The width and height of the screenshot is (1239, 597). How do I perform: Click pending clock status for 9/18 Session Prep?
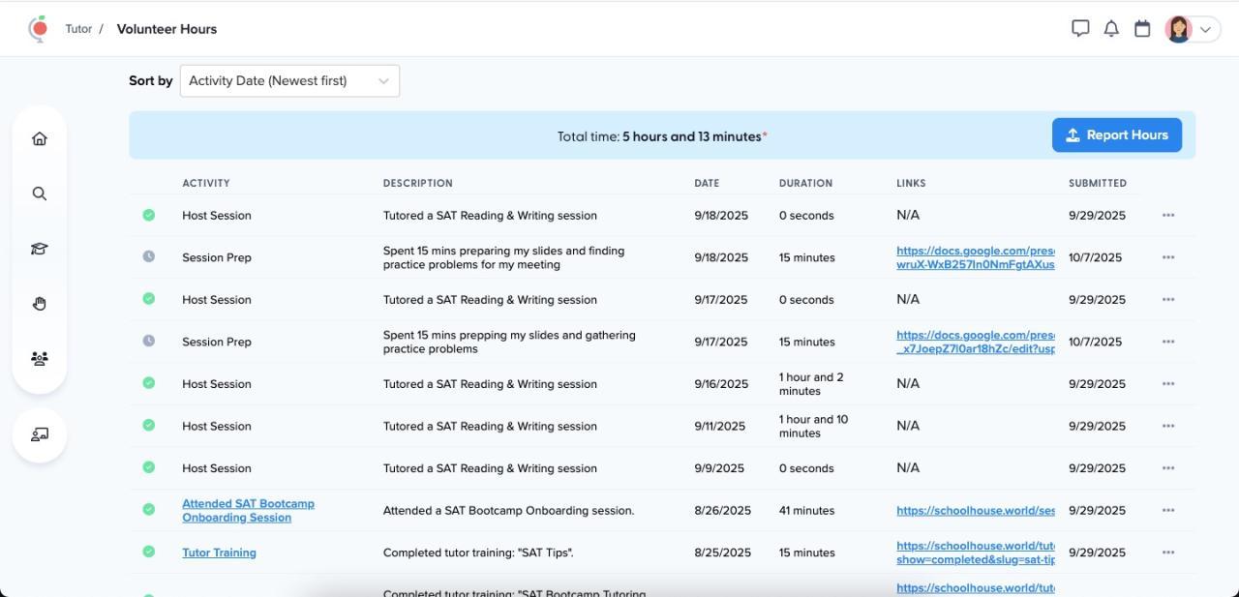click(x=149, y=257)
